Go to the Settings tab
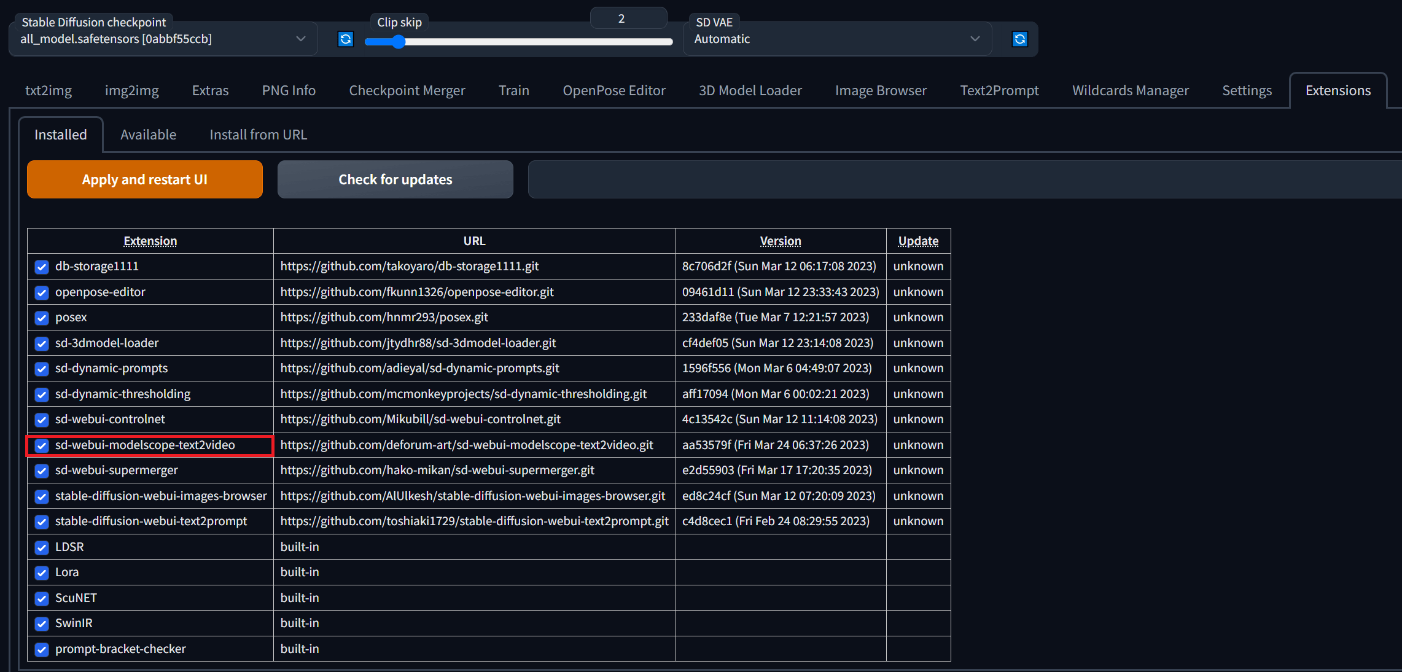 pos(1247,90)
